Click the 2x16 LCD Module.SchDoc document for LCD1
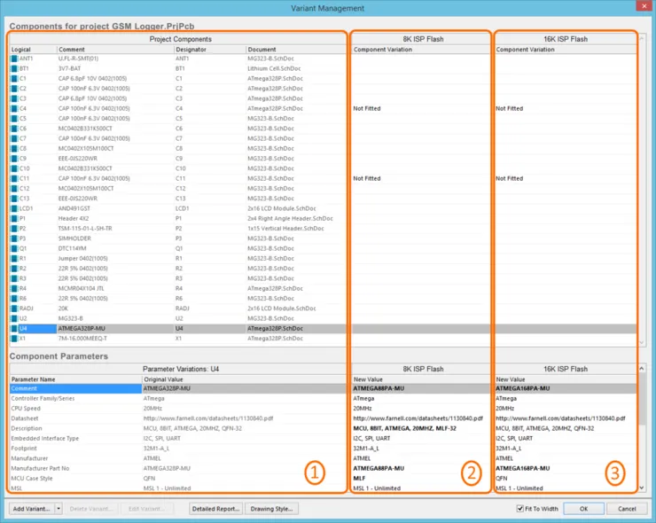This screenshot has width=656, height=523. (x=282, y=208)
